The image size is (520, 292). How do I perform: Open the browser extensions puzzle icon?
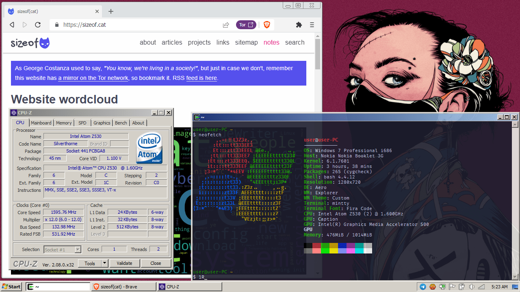299,25
